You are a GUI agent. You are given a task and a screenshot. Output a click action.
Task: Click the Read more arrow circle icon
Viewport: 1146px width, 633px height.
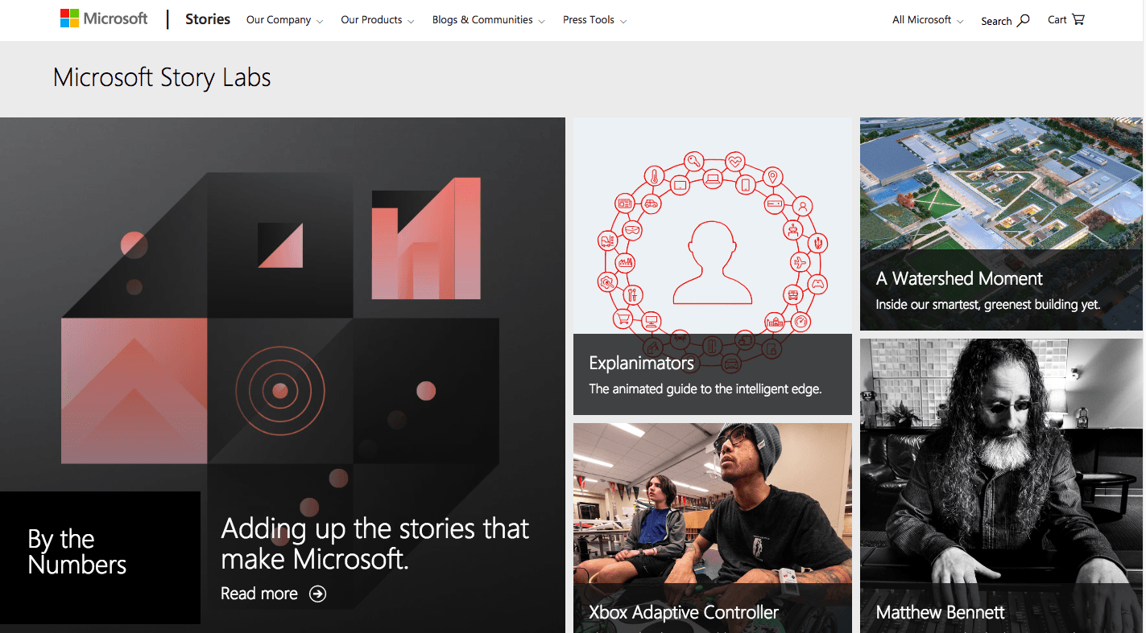click(318, 594)
